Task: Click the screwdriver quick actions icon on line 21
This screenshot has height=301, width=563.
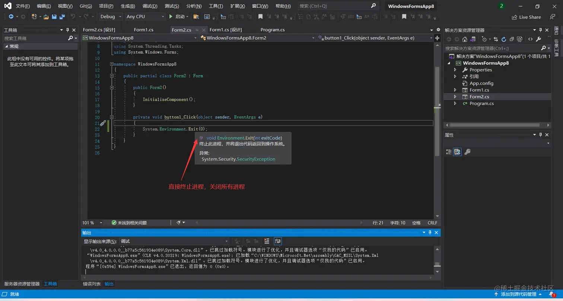Action: point(103,123)
